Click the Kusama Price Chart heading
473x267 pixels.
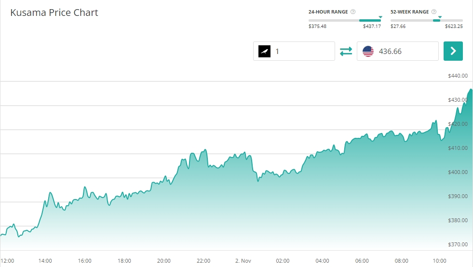pyautogui.click(x=54, y=13)
